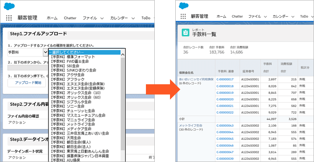Screen dimensions: 314x162
Task: Open あいおいニッセイ同和損保 company link
Action: [x=196, y=79]
